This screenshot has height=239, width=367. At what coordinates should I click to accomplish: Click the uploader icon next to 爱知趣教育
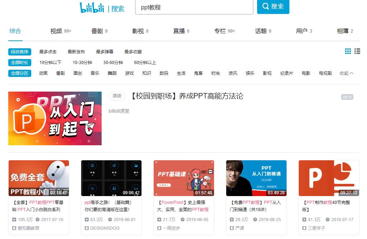click(x=14, y=228)
